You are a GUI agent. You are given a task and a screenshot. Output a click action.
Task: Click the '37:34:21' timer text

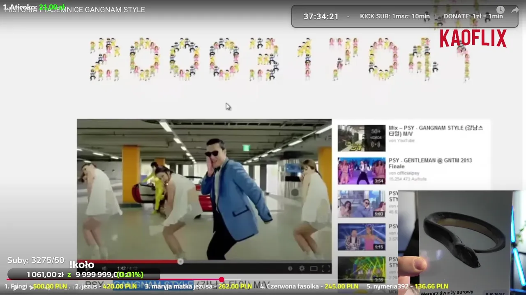pos(321,16)
